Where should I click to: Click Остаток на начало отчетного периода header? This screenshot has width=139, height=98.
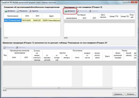[37, 55]
